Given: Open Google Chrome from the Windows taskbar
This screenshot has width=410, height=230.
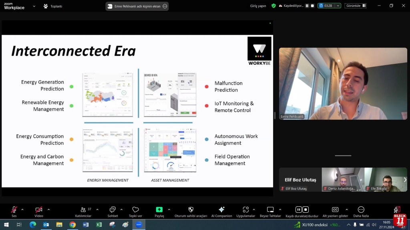Looking at the screenshot, I should coord(72,225).
